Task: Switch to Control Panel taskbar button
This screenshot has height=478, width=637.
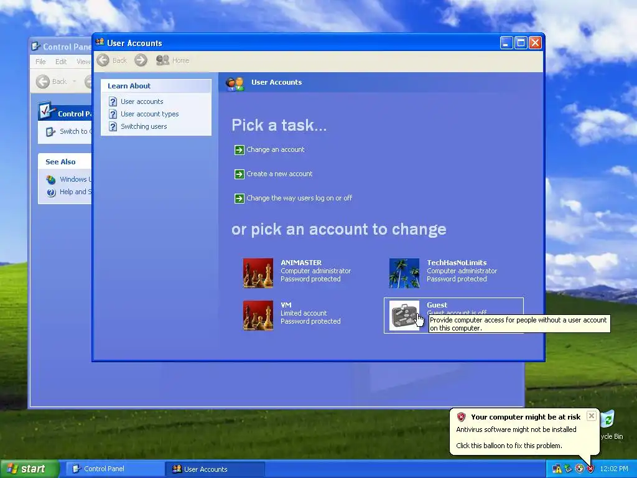Action: click(114, 469)
